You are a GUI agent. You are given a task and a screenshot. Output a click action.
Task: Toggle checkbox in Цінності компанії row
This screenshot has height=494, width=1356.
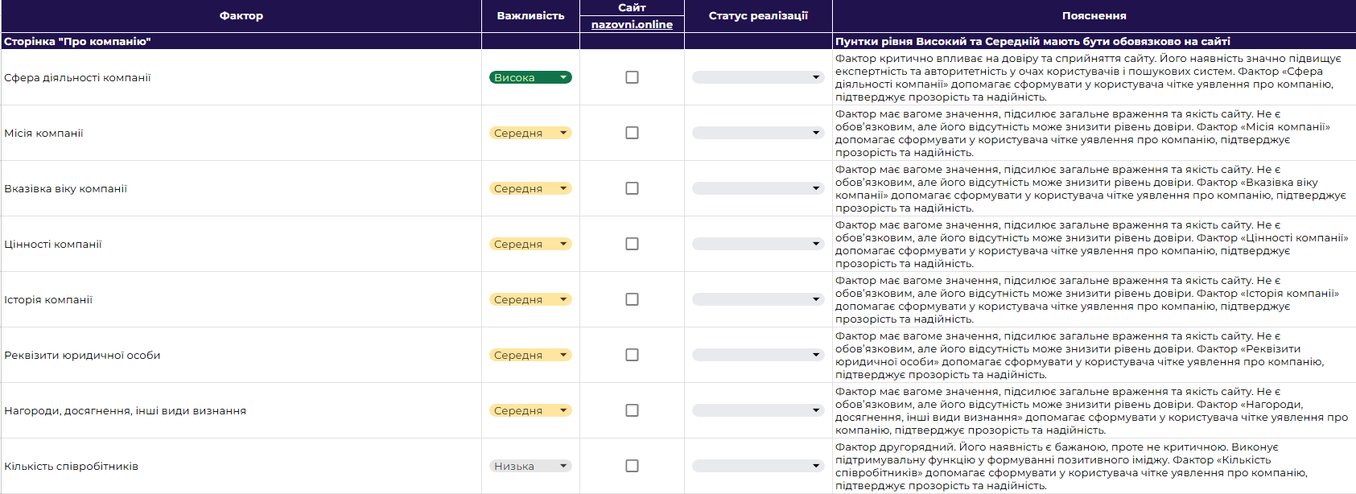632,244
